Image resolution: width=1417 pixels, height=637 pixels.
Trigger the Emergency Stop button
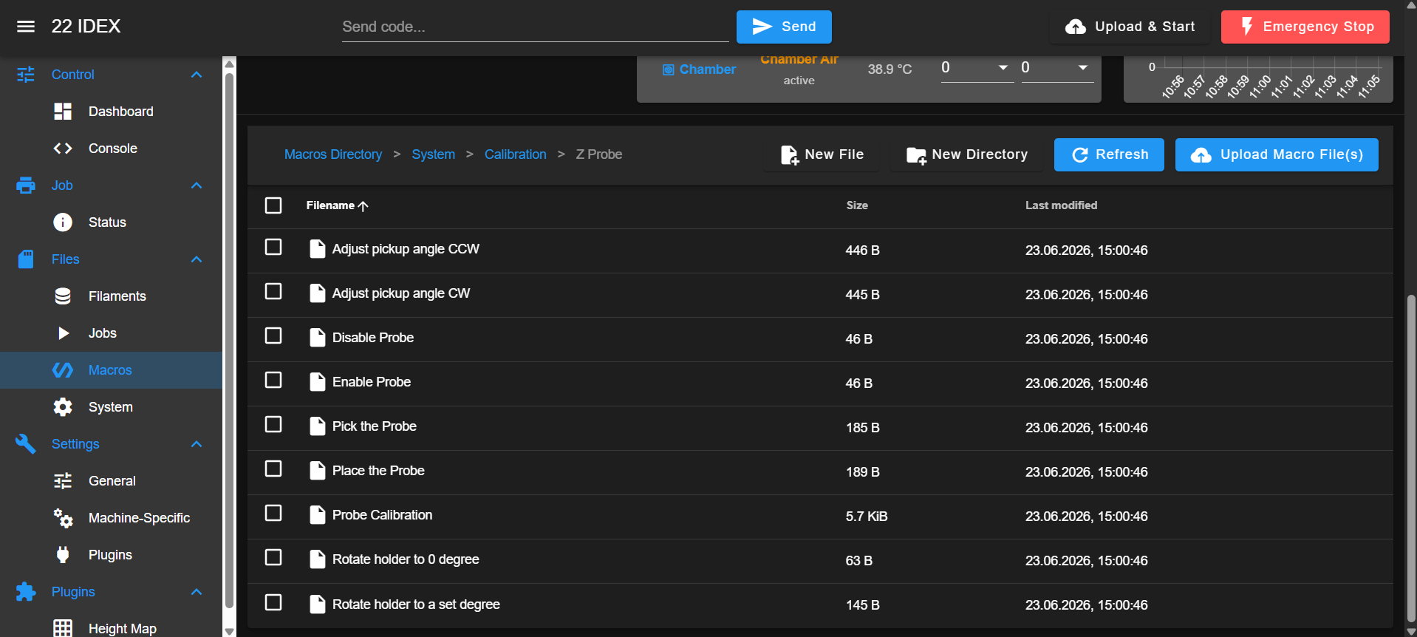pos(1305,27)
